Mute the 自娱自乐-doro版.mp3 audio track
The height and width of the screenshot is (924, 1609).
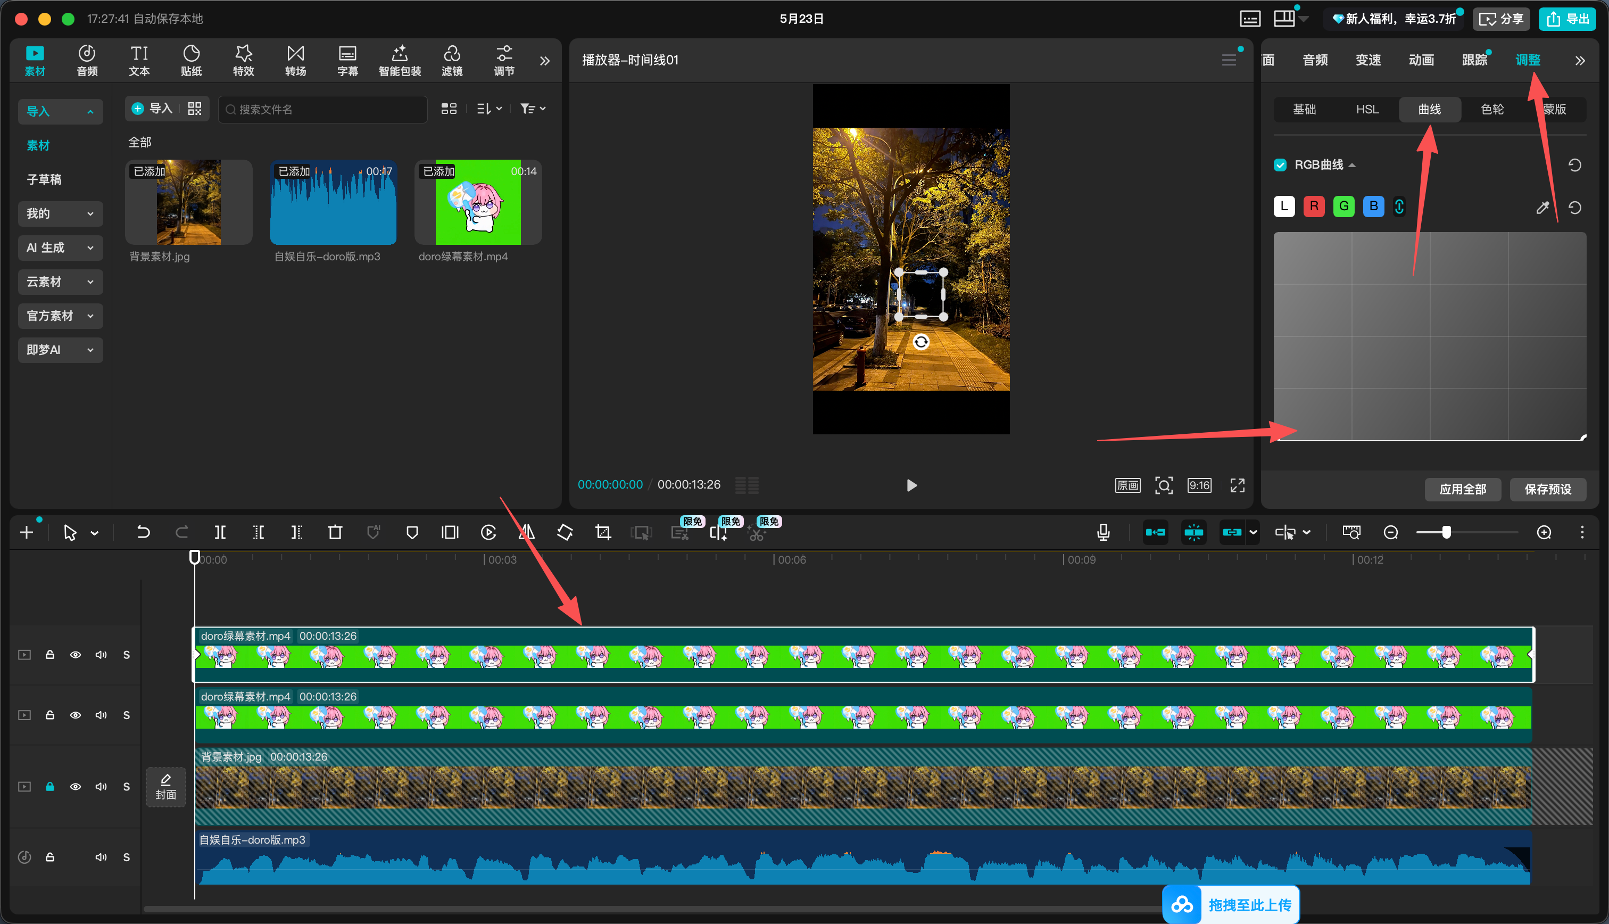coord(101,857)
